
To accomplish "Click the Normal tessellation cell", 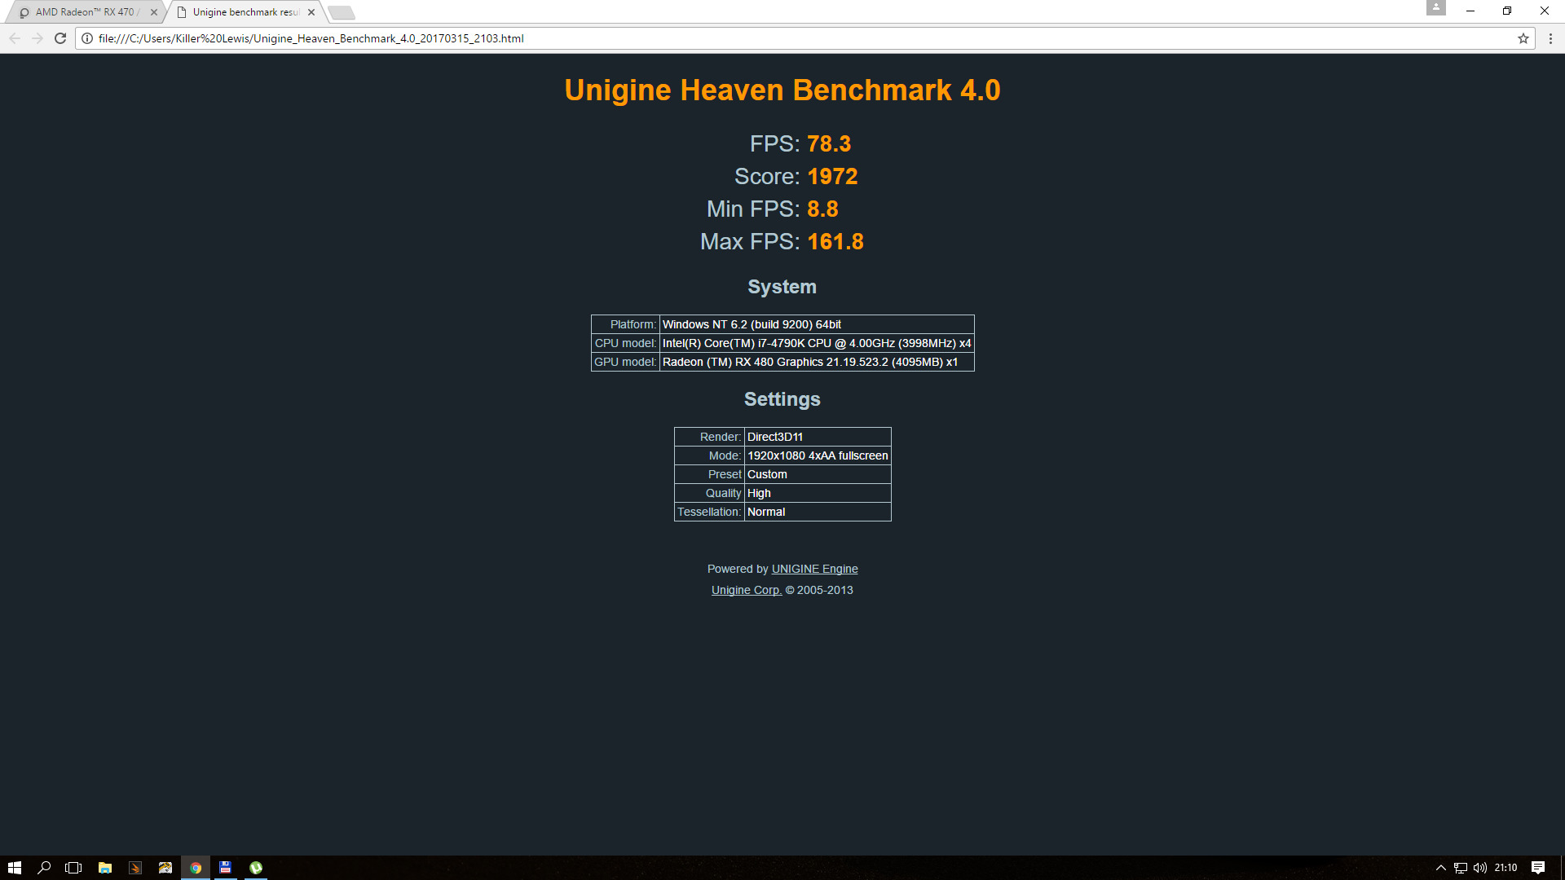I will (x=818, y=512).
